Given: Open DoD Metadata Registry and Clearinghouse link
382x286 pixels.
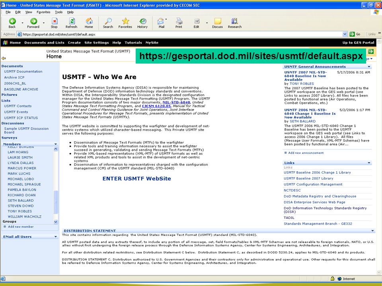Looking at the screenshot, I should coord(320,196).
